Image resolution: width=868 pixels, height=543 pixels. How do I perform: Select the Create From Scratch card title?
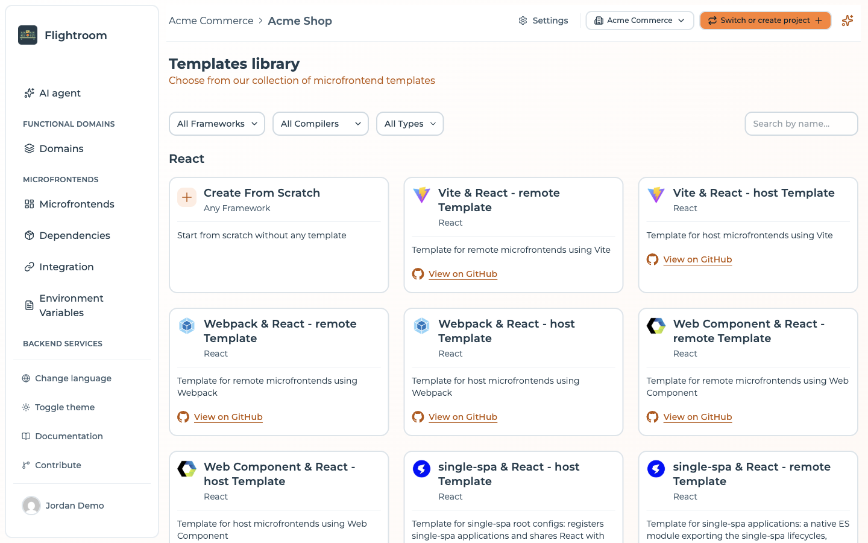pos(262,193)
